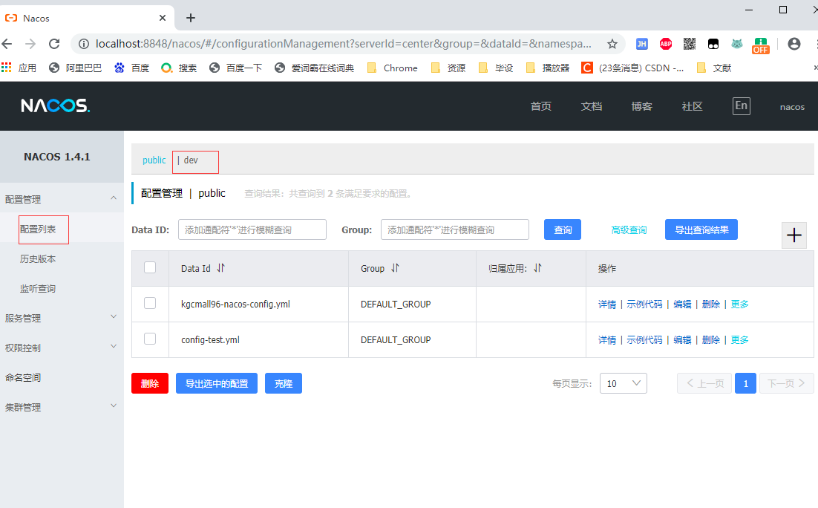Click 导出查询结果 button
The height and width of the screenshot is (508, 818).
[701, 229]
